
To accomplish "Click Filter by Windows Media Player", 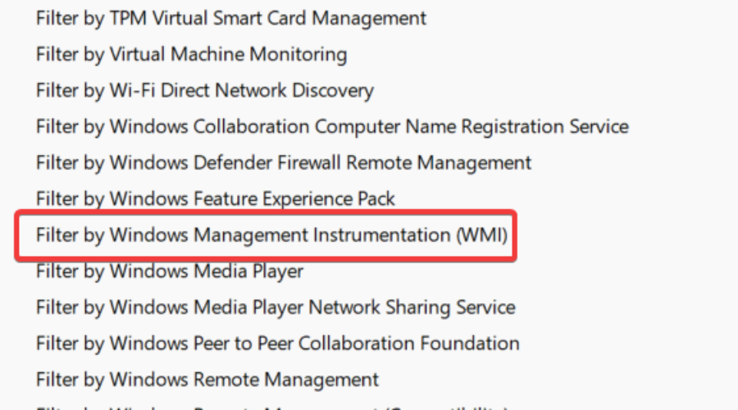I will pyautogui.click(x=170, y=271).
